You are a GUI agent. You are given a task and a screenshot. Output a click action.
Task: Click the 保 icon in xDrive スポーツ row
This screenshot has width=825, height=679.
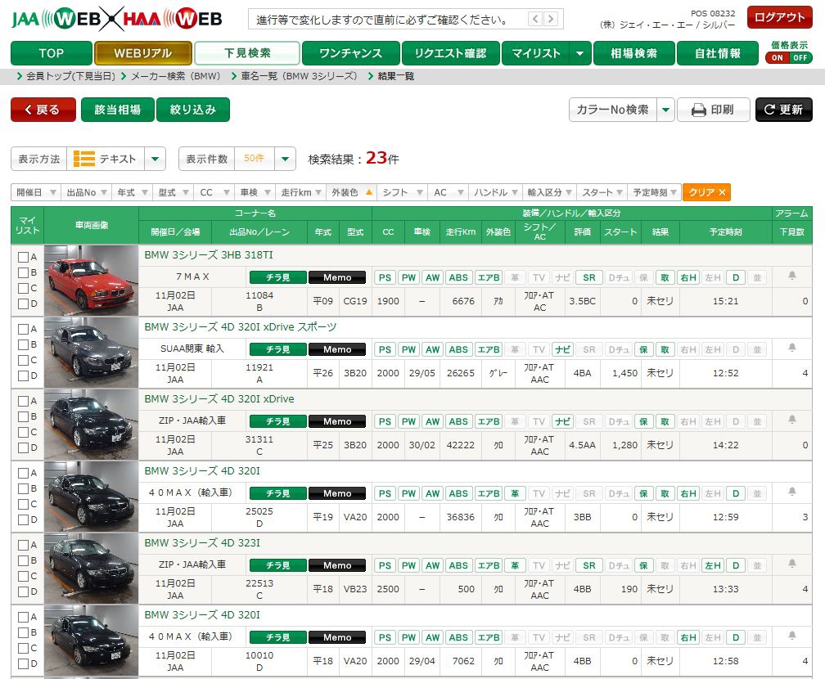click(x=643, y=350)
